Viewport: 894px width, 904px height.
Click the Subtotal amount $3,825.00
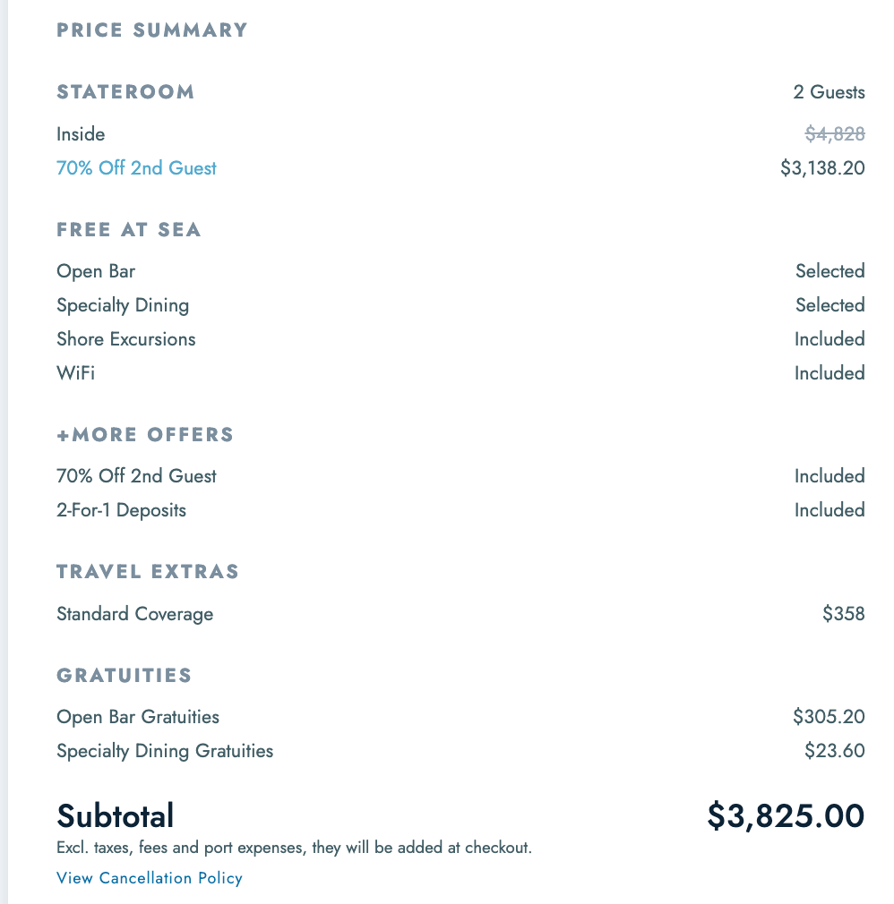click(786, 815)
